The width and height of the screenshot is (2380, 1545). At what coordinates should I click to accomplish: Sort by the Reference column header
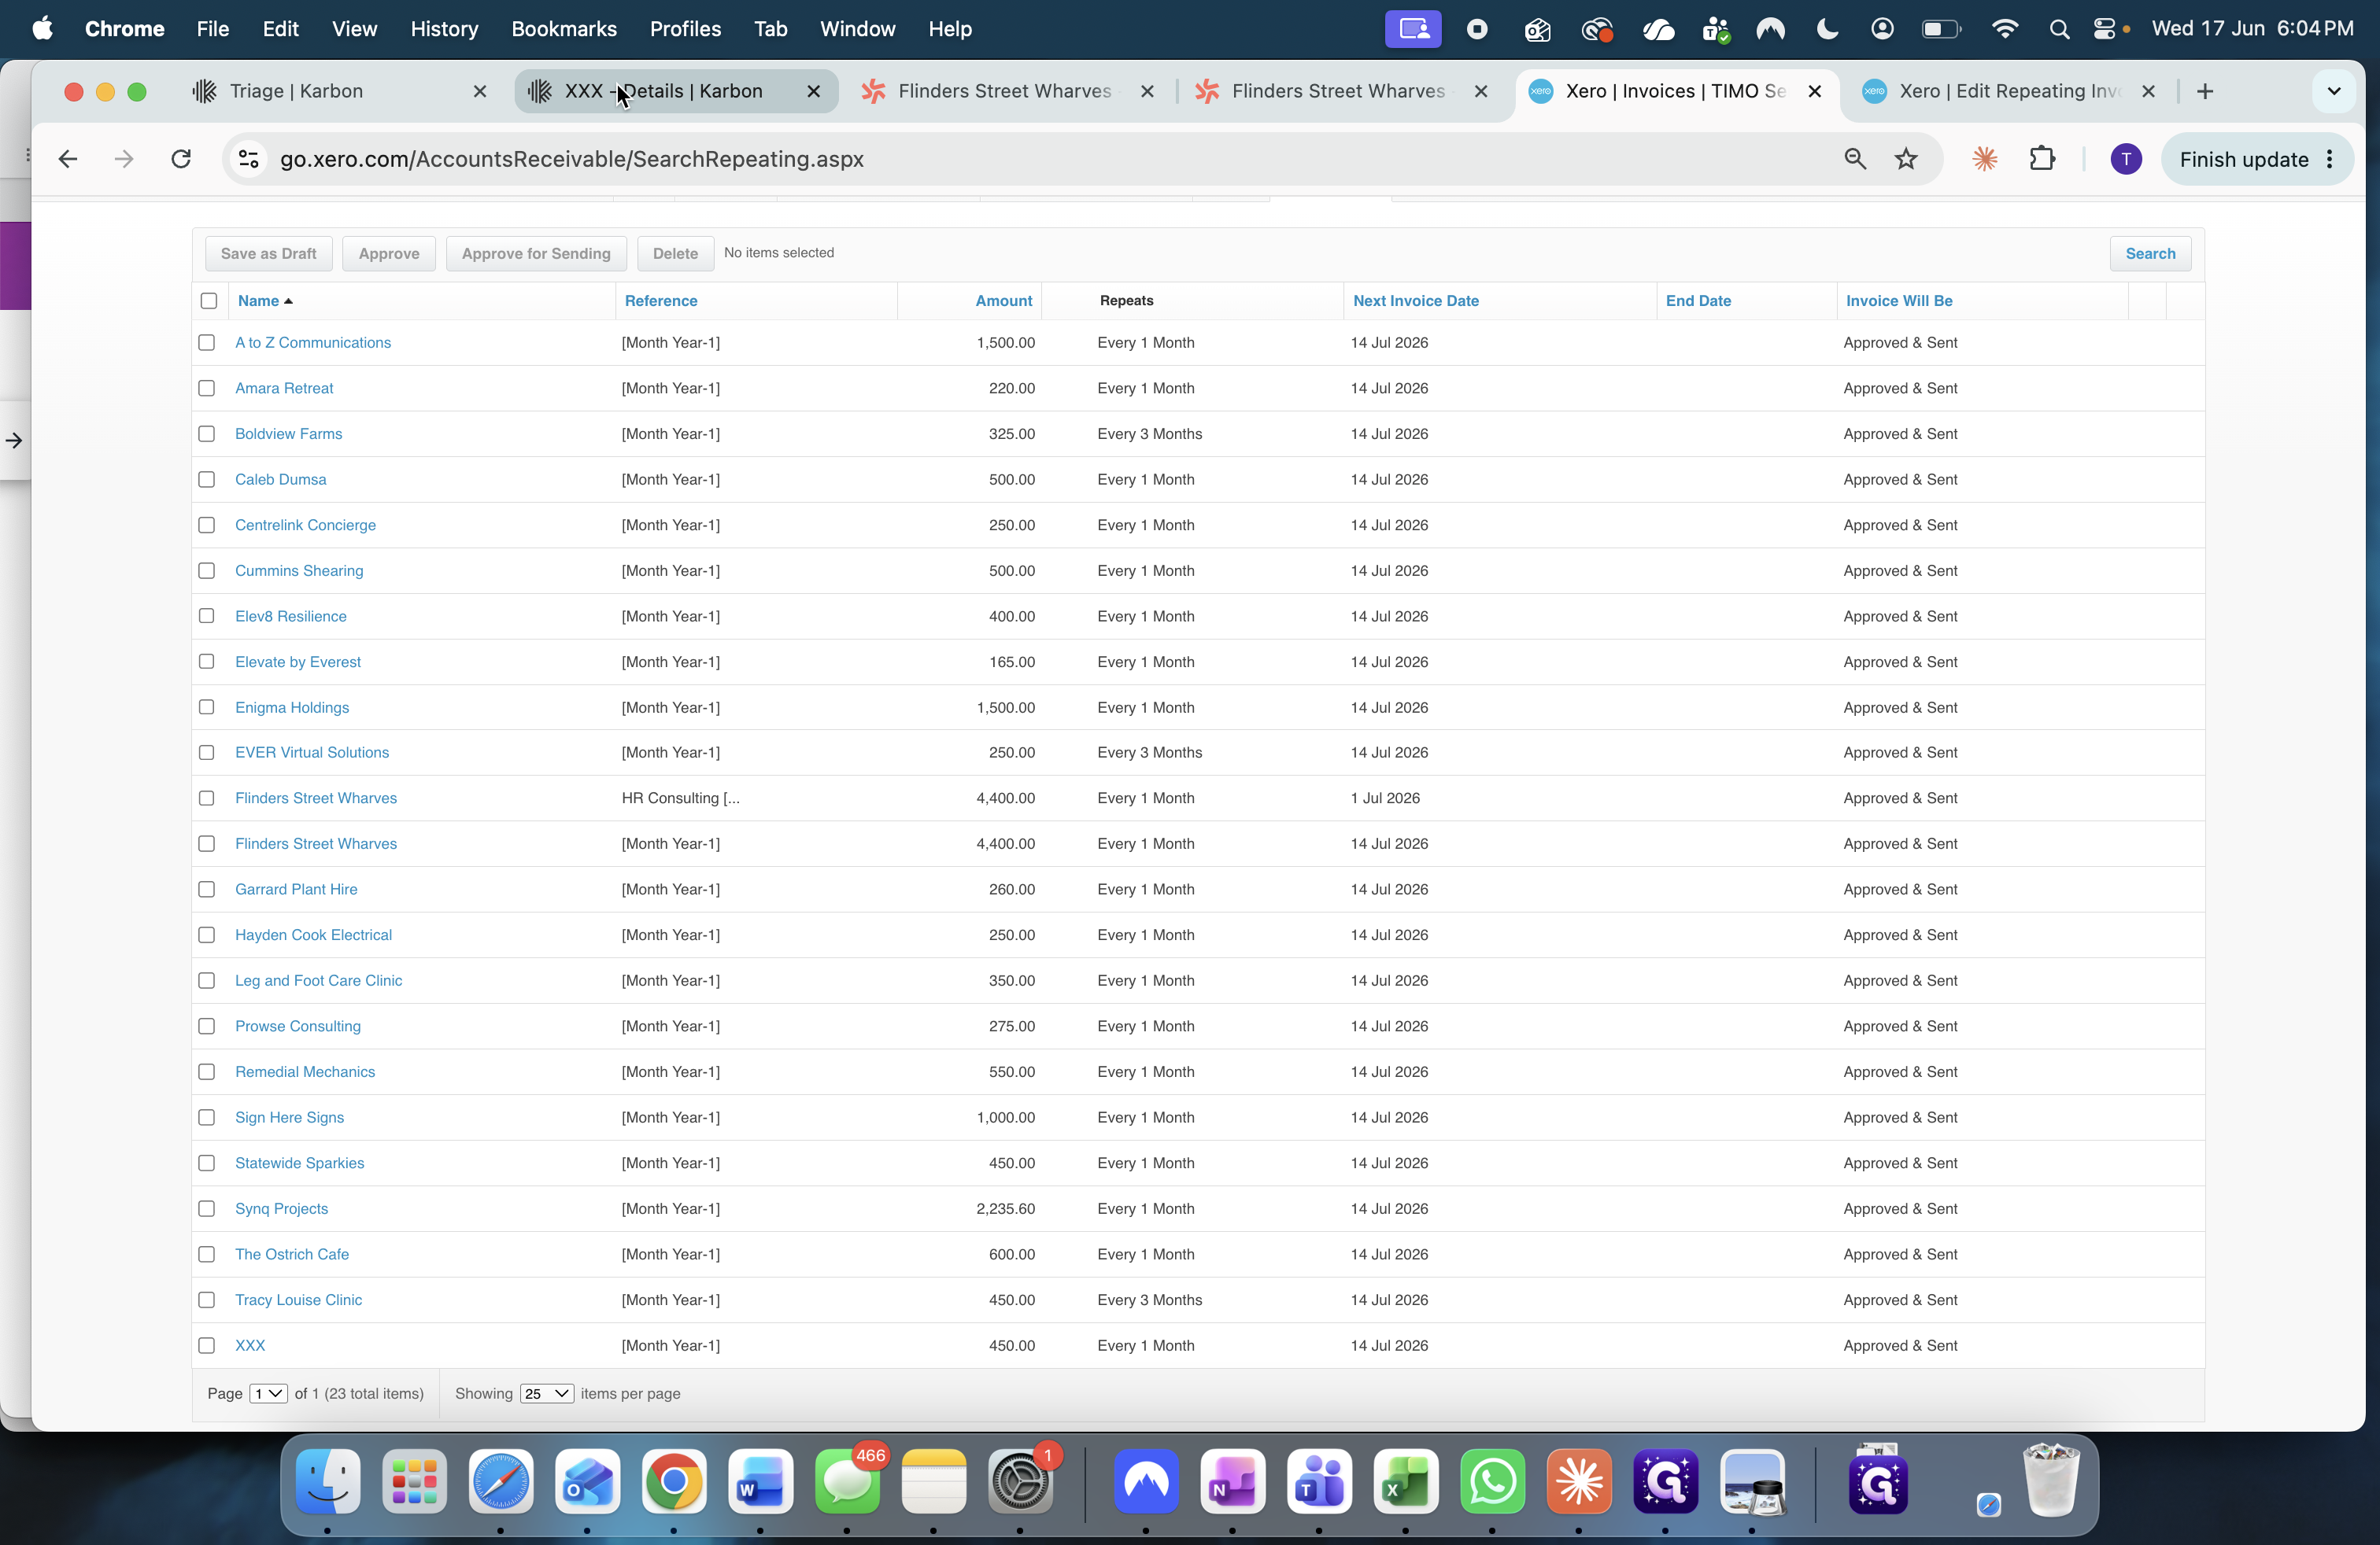[x=661, y=301]
